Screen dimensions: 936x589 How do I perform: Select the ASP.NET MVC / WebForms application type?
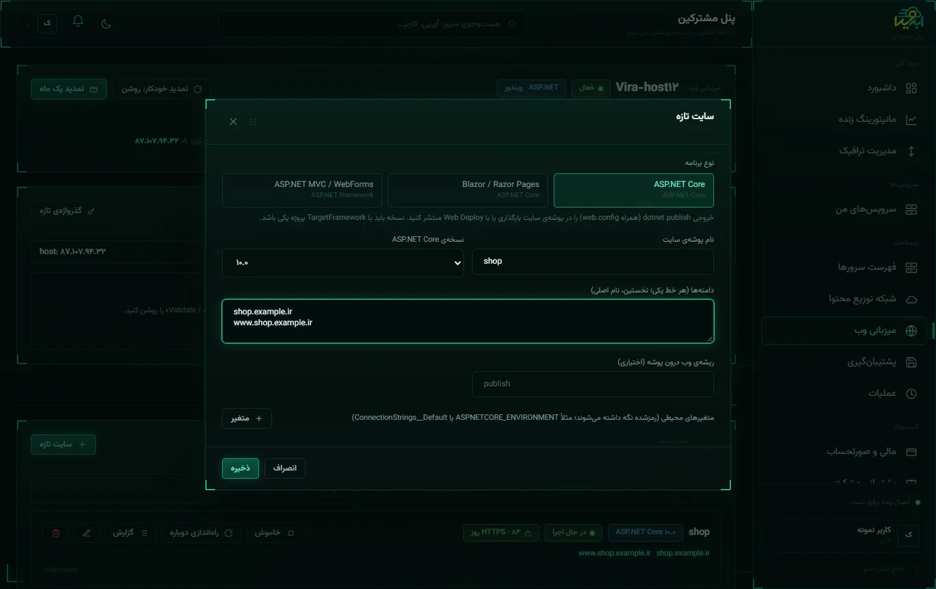302,190
